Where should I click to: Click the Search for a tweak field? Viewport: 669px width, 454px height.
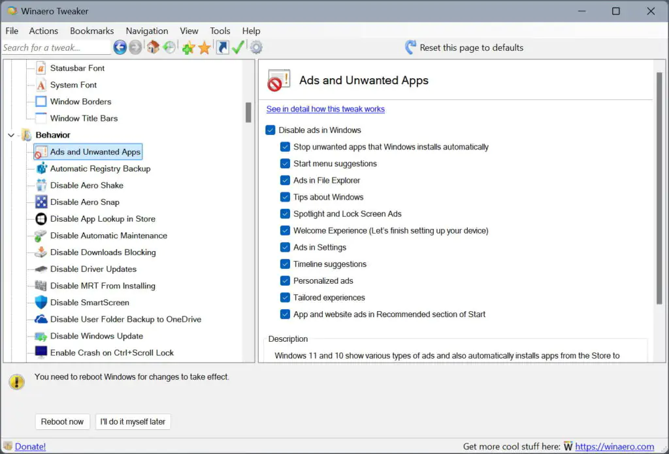click(56, 48)
